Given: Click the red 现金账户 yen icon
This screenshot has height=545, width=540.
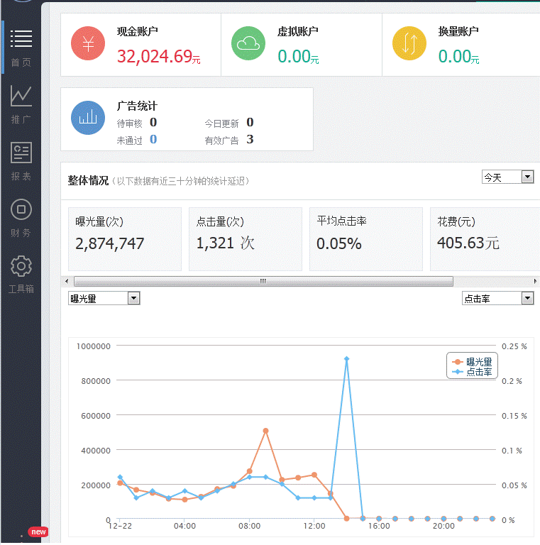Looking at the screenshot, I should [88, 44].
